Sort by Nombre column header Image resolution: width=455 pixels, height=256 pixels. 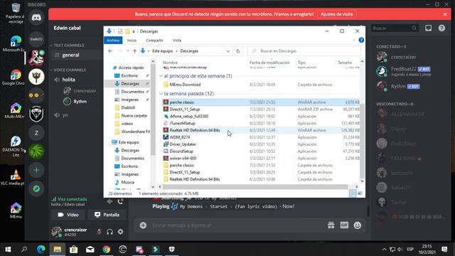click(170, 63)
